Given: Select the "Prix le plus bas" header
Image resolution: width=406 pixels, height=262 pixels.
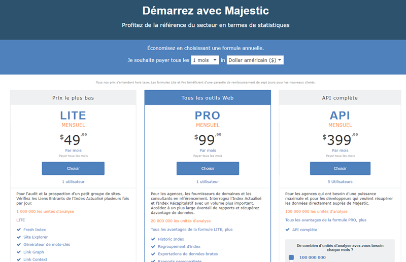Looking at the screenshot, I should [x=73, y=98].
